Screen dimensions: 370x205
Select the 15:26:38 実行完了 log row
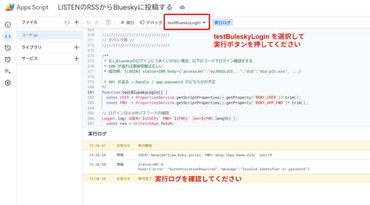pyautogui.click(x=226, y=179)
